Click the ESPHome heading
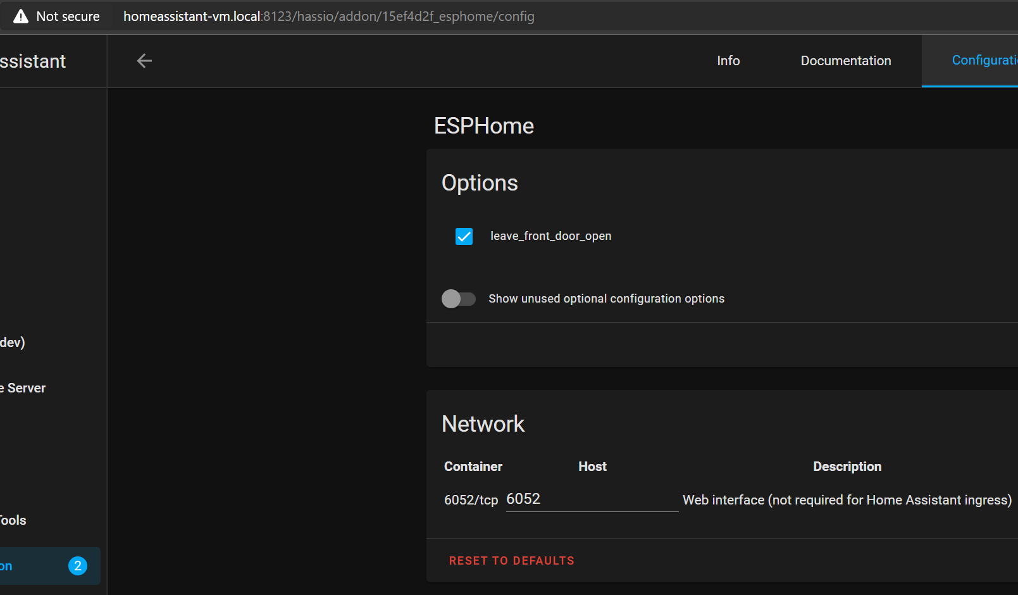The width and height of the screenshot is (1018, 595). 483,126
